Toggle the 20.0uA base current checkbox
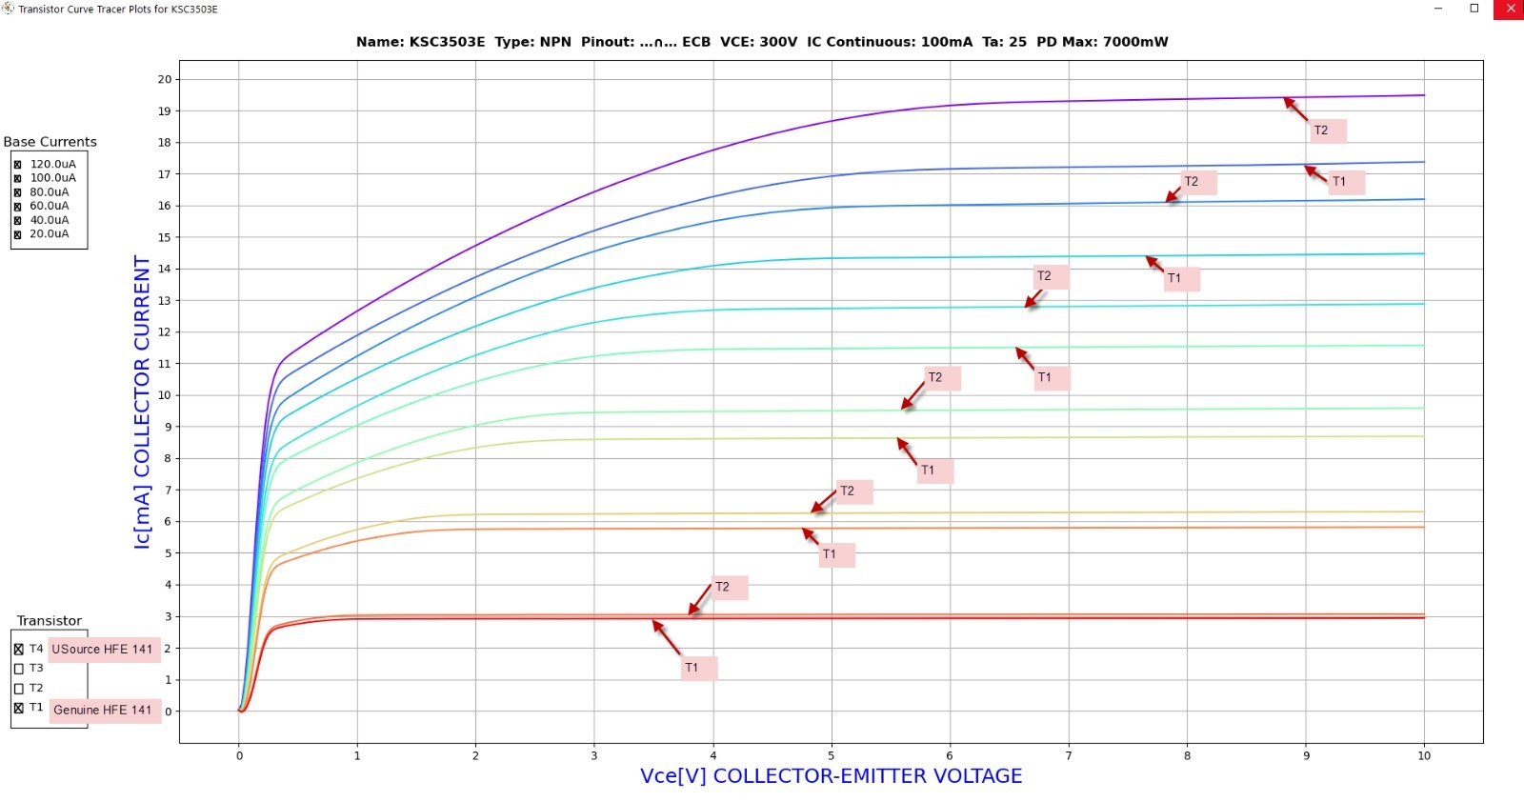 (x=18, y=234)
